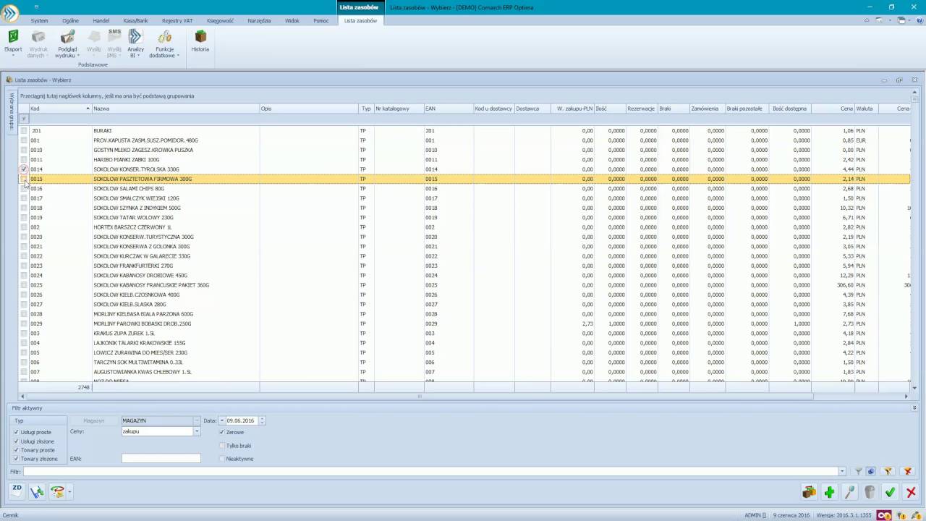Open the Ceny dropdown

tap(196, 431)
